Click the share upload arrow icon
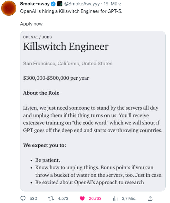This screenshot has height=203, width=170. coord(150,198)
